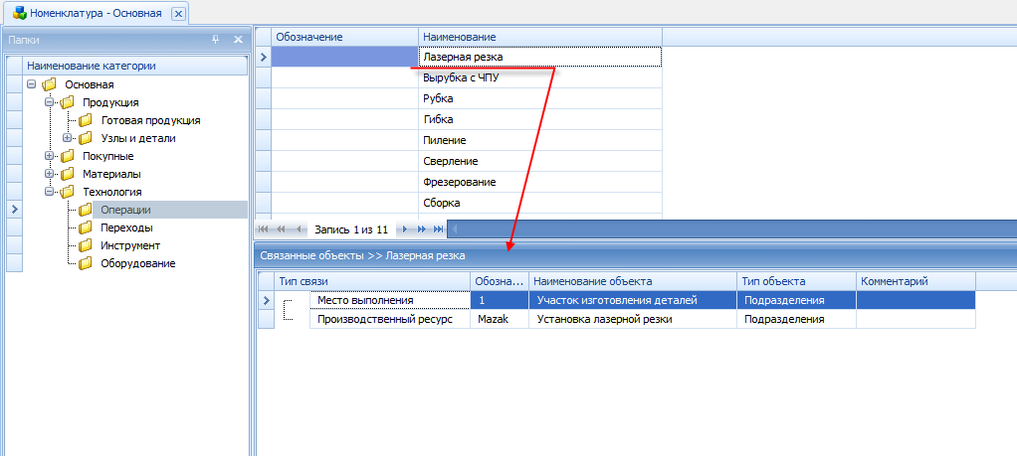Click folder icon next to Инструмент
Viewport: 1017px width, 456px height.
(85, 245)
